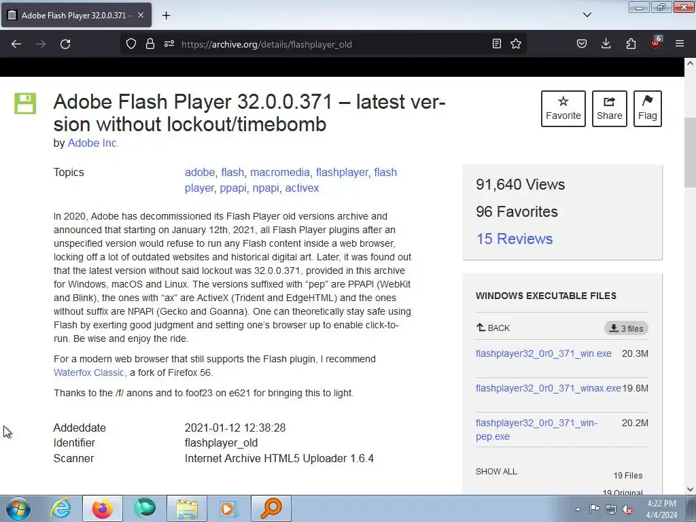Screen dimensions: 696x522
Task: Open the downloads arrow icon
Action: [606, 43]
